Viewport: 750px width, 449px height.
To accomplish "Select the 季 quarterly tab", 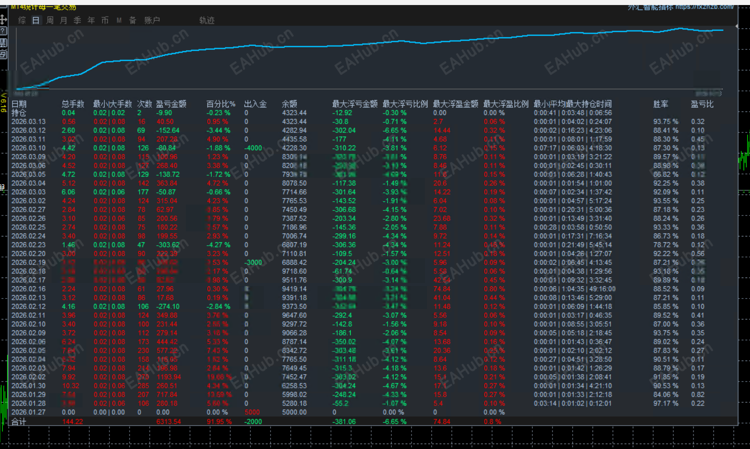I will click(78, 20).
